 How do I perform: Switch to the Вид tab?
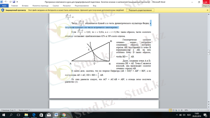click(x=94, y=6)
